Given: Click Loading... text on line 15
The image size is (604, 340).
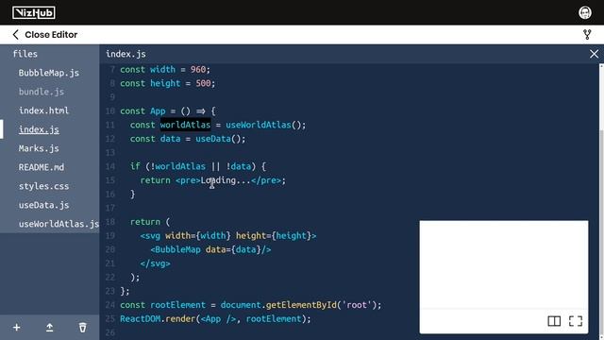Looking at the screenshot, I should click(x=226, y=180).
